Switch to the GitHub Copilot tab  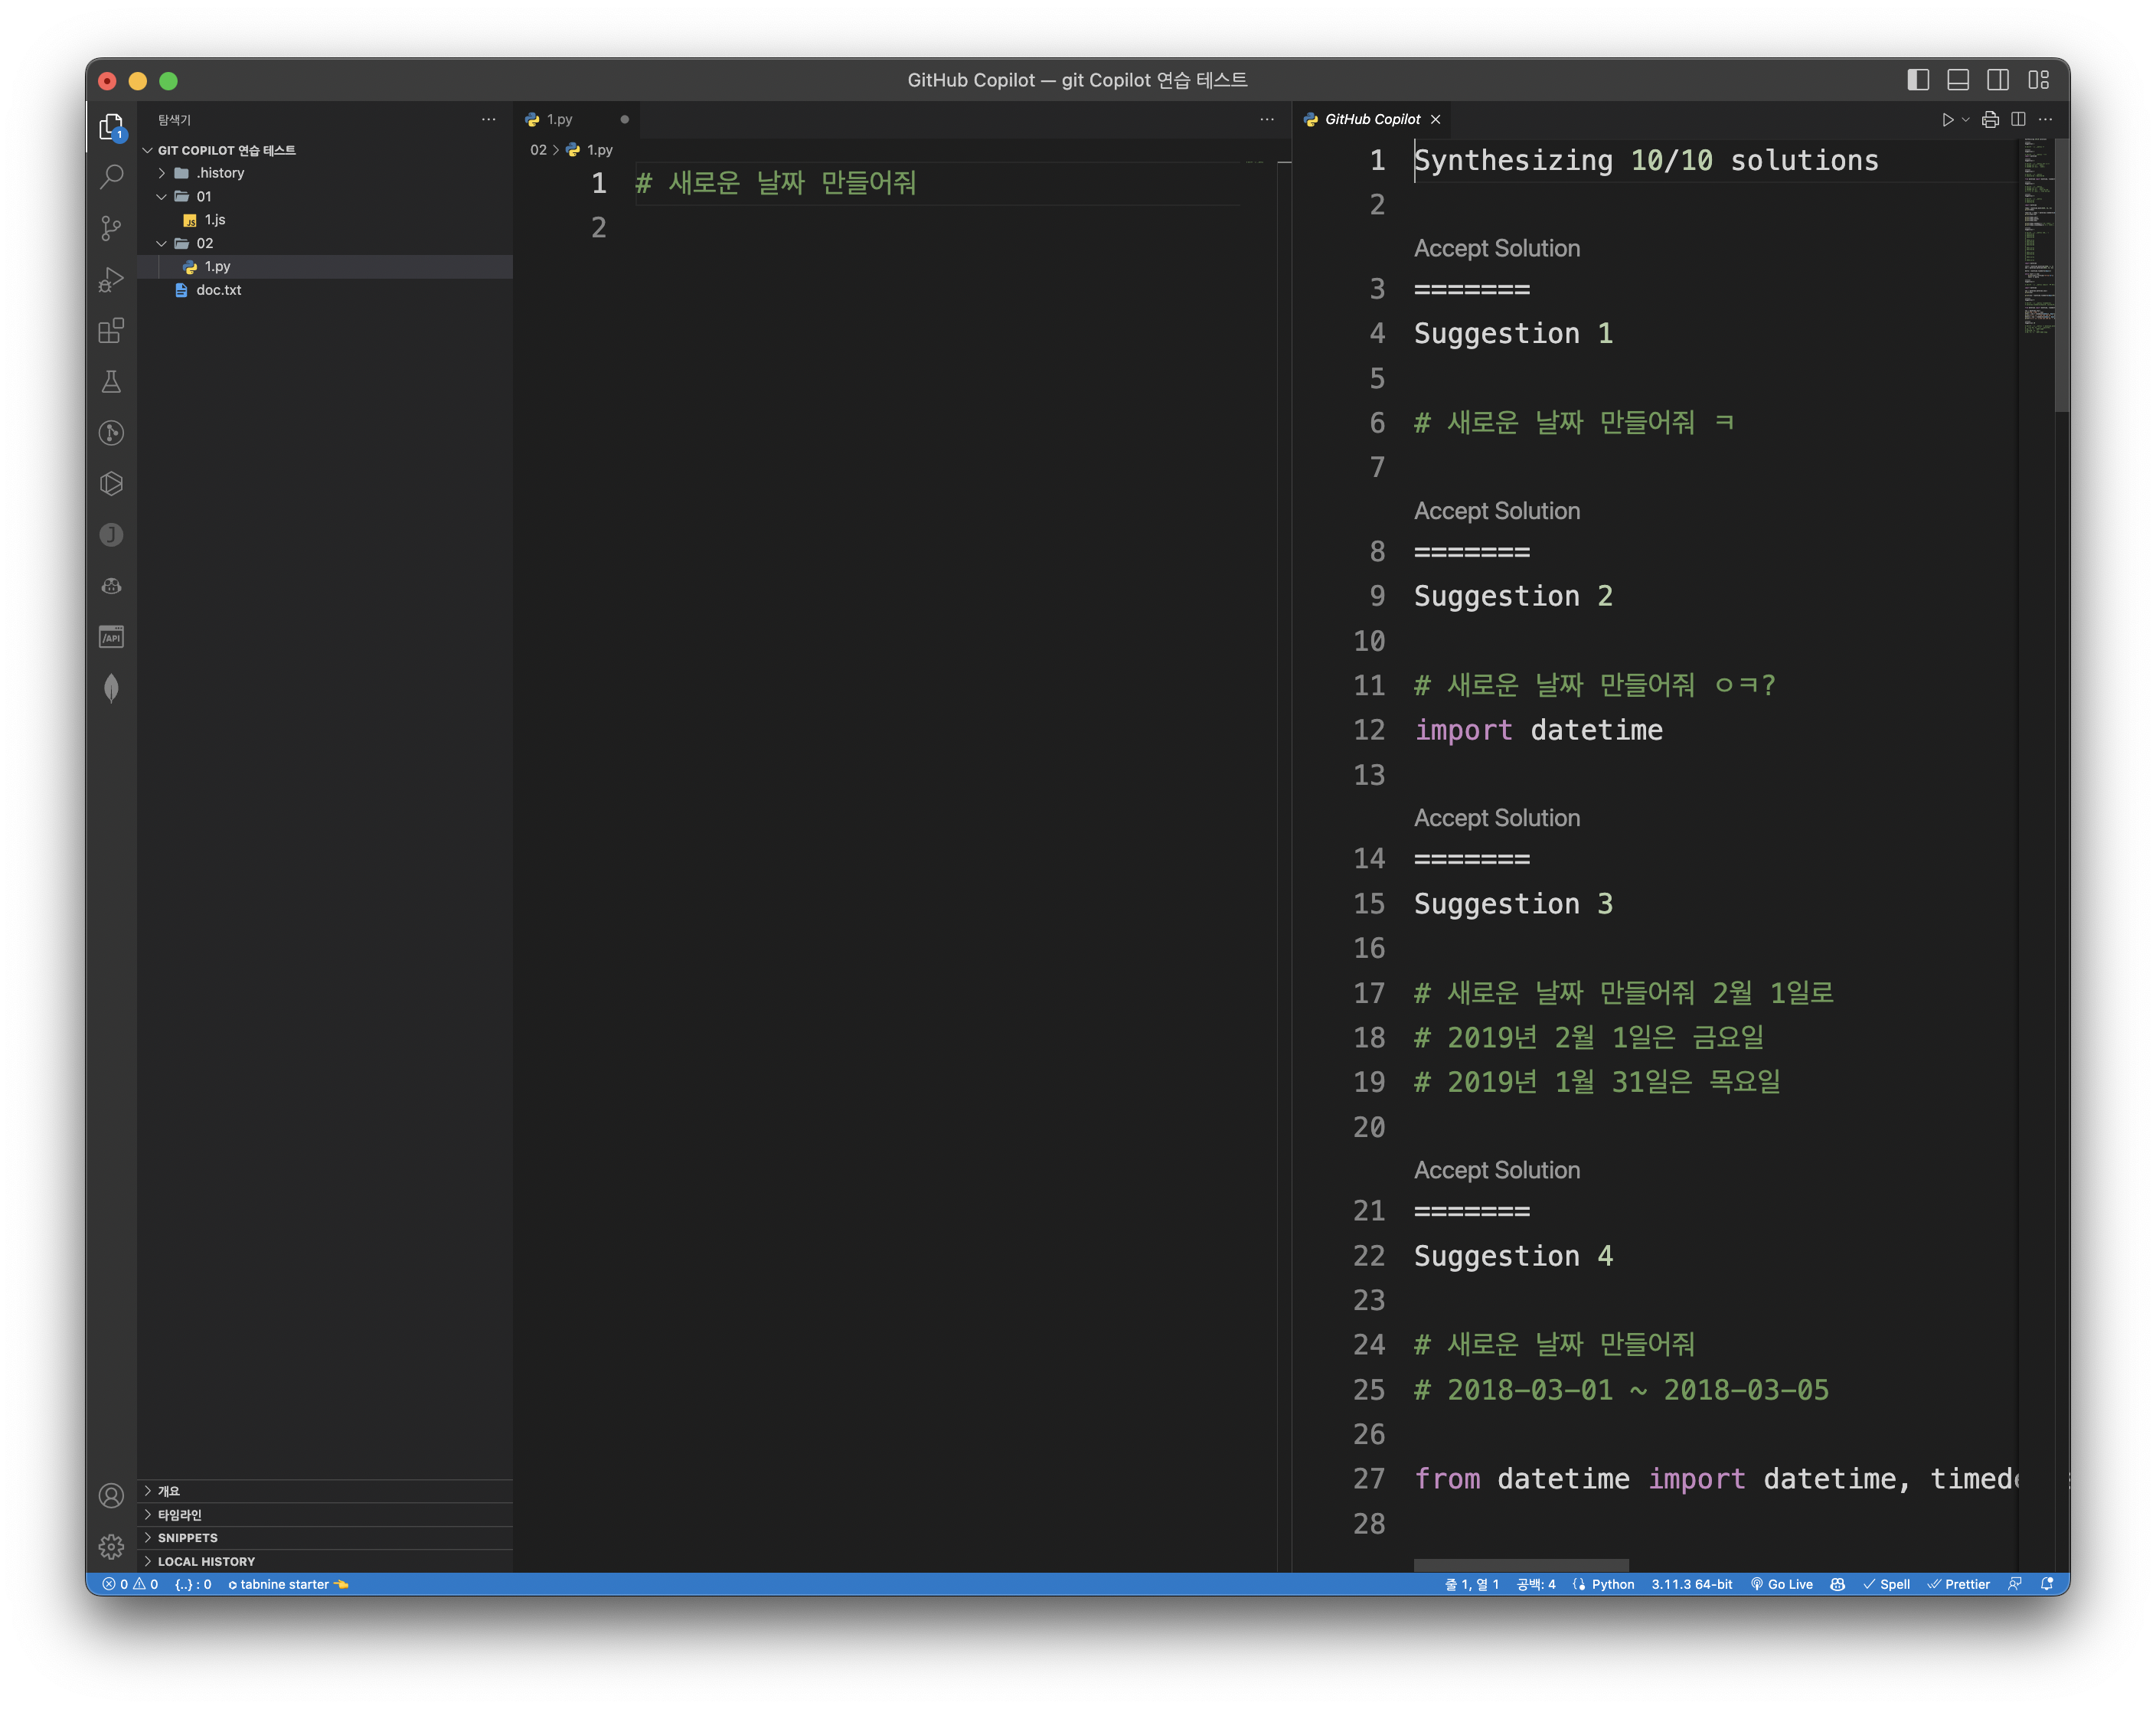pyautogui.click(x=1371, y=119)
